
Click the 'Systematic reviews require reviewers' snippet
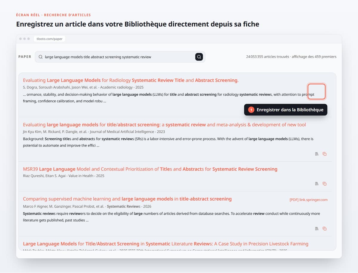(x=172, y=217)
